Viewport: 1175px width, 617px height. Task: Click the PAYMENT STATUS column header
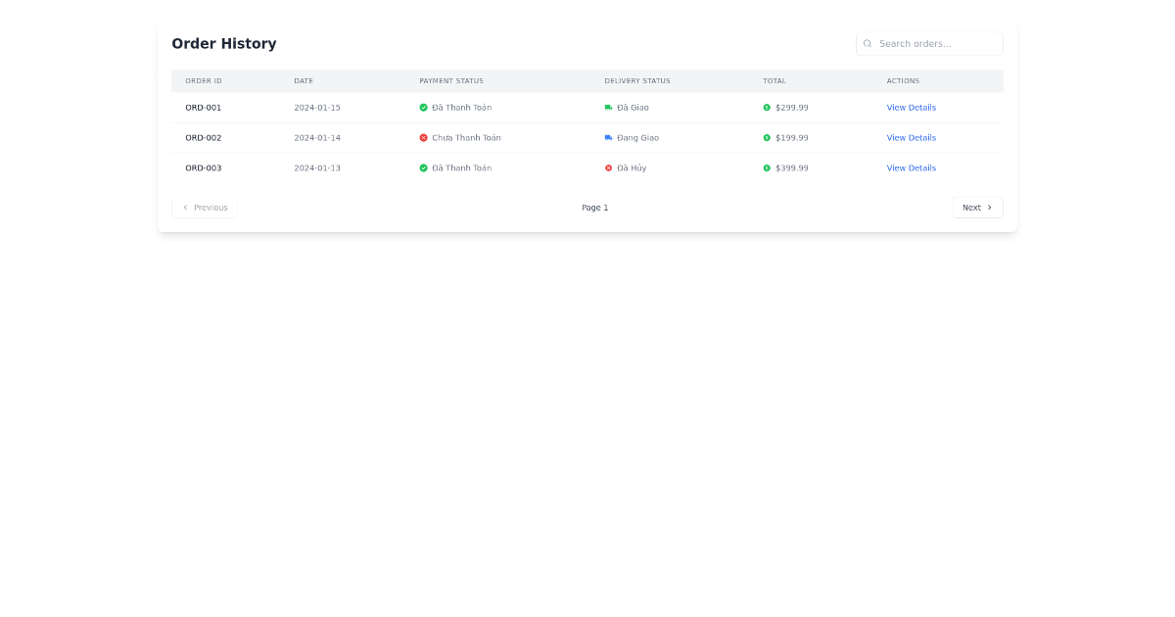pyautogui.click(x=451, y=81)
